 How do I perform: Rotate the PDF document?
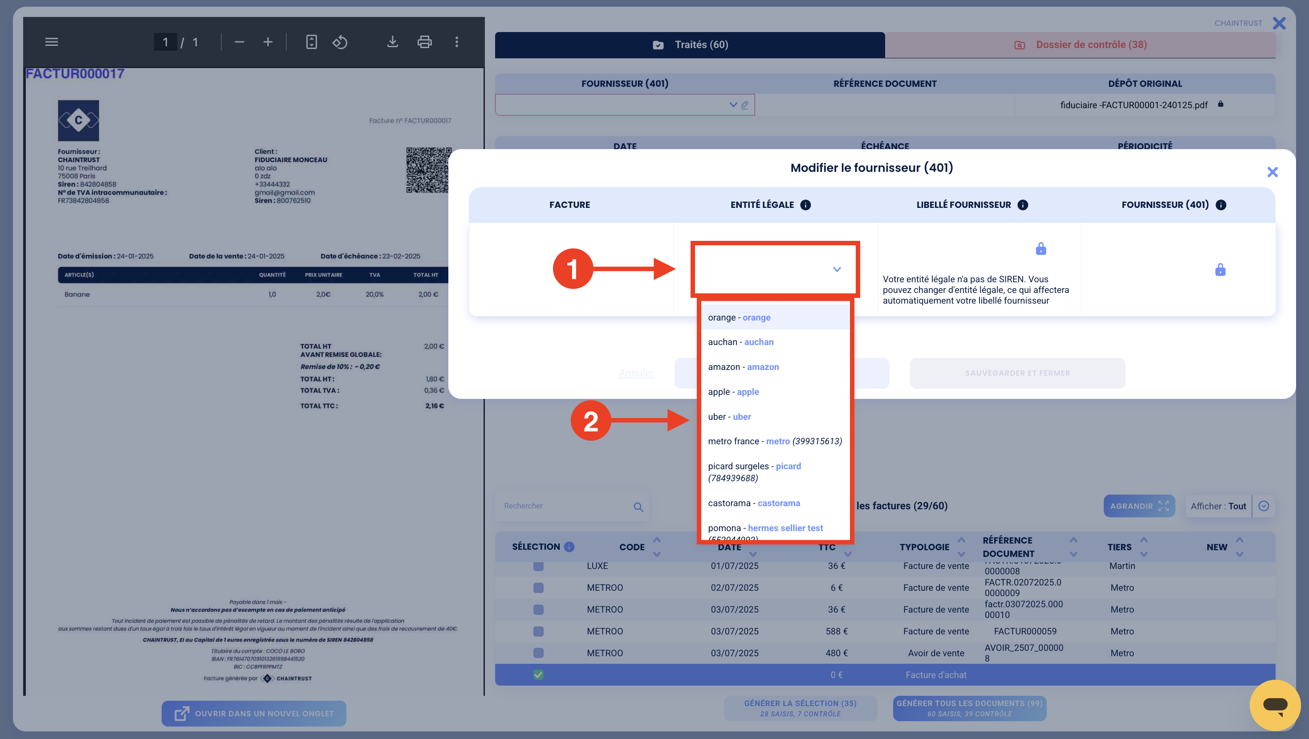[x=340, y=42]
